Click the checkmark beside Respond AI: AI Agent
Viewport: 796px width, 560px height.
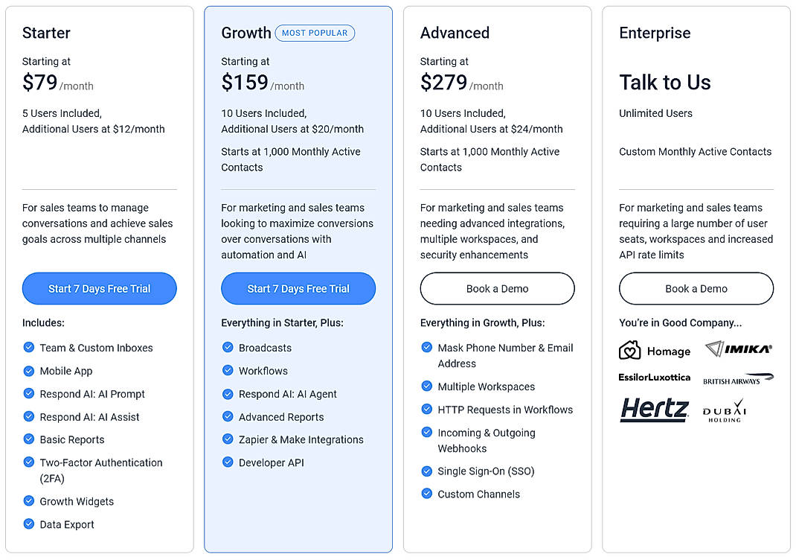point(228,394)
